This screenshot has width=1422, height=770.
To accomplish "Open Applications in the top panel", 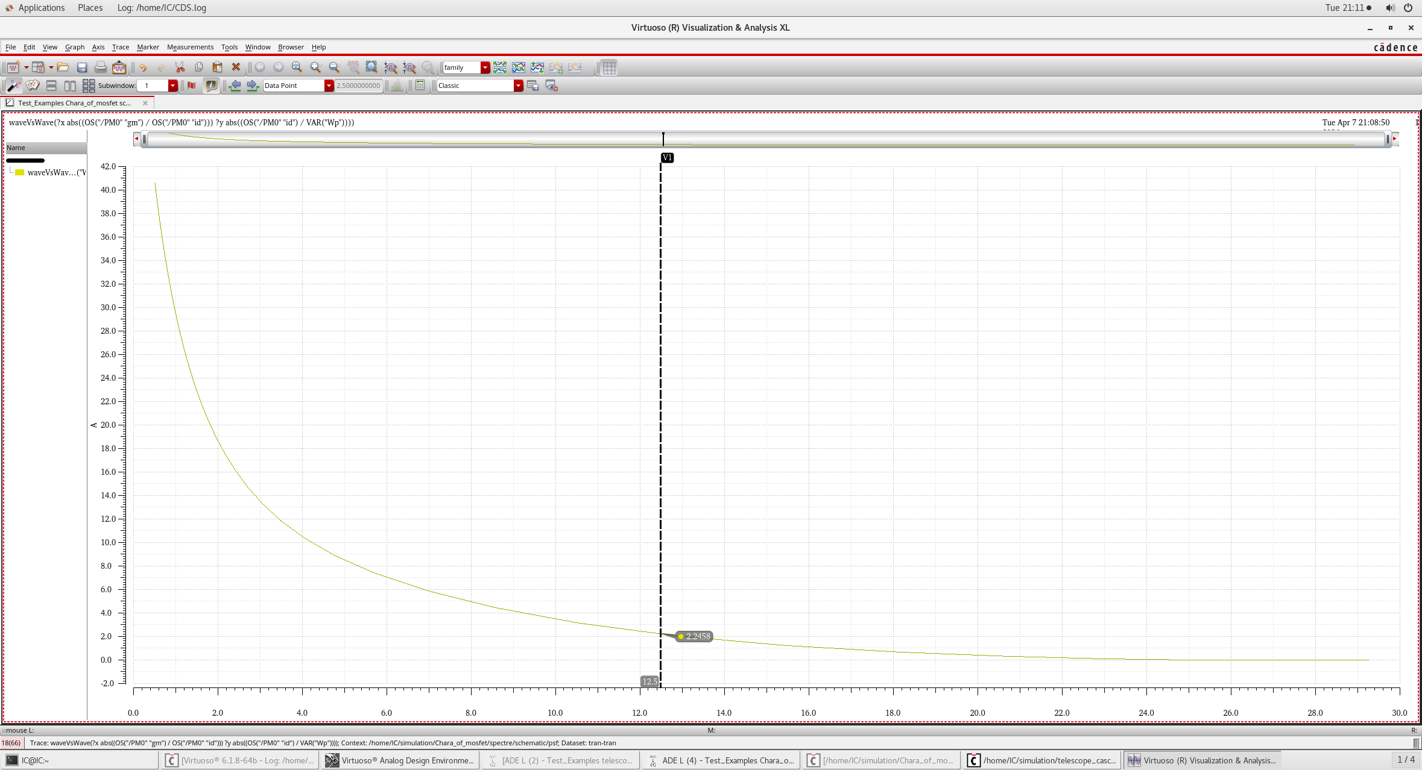I will pos(41,8).
